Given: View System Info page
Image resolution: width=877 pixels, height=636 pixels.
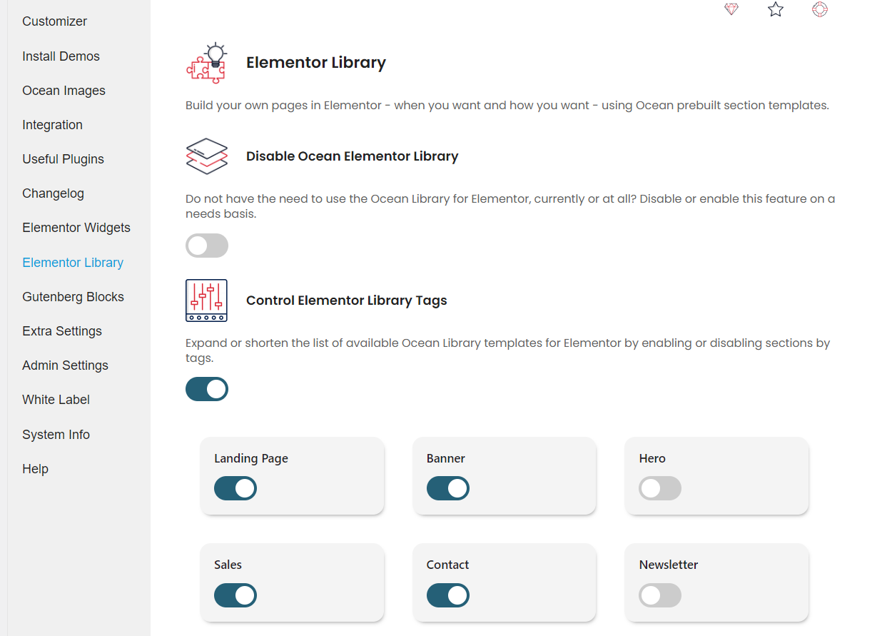Looking at the screenshot, I should (56, 435).
